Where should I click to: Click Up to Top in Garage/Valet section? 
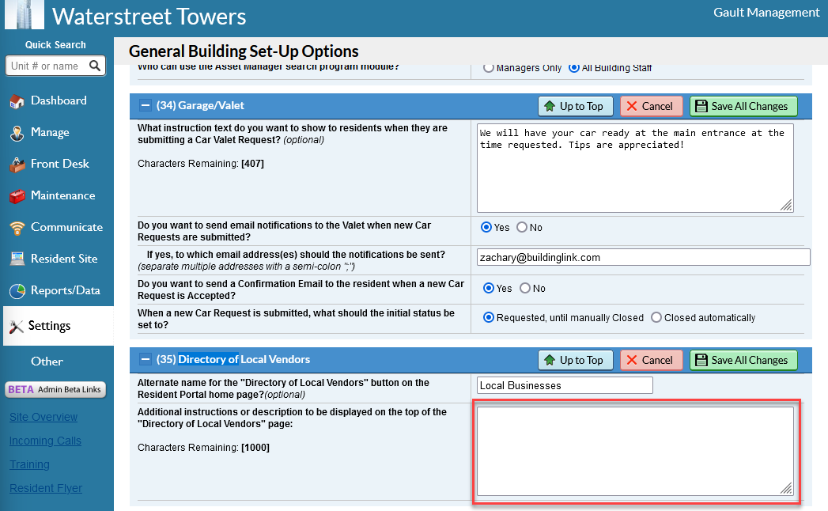coord(575,106)
